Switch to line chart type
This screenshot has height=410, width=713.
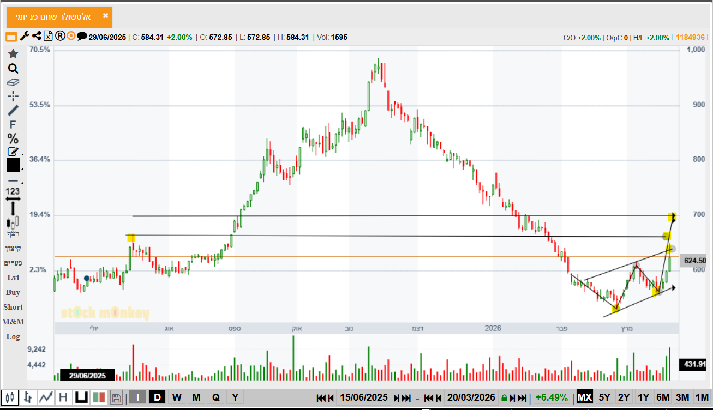click(46, 397)
